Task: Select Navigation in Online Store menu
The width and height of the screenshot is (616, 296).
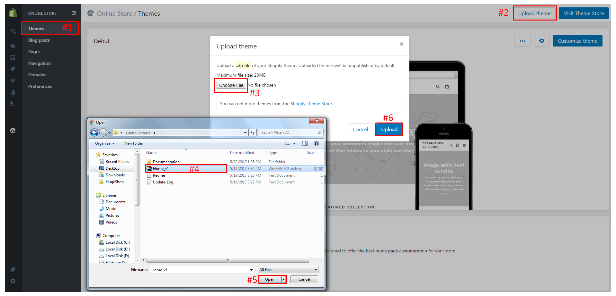Action: click(x=39, y=63)
